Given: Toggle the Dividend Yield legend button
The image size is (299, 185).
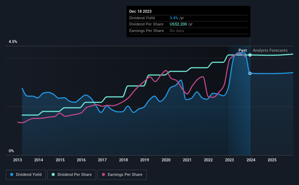Looking at the screenshot, I should [x=26, y=175].
